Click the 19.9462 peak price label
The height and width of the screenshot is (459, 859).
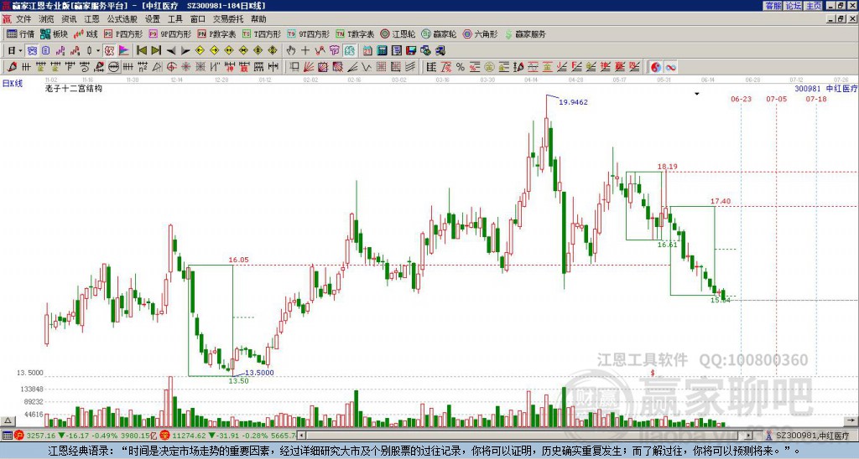click(573, 102)
